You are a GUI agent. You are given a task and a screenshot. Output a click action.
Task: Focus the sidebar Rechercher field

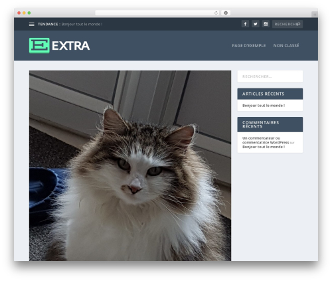tap(270, 76)
